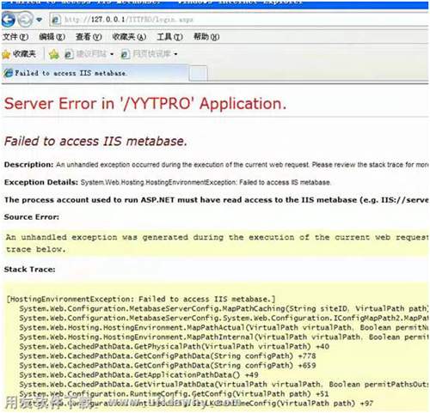The image size is (430, 413).
Task: Open the 收藏夹(A) menu
Action: pos(129,37)
